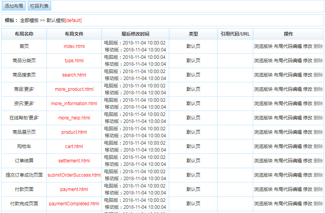Click 布局代码编辑 for search.html row
The image size is (325, 213).
pos(288,75)
